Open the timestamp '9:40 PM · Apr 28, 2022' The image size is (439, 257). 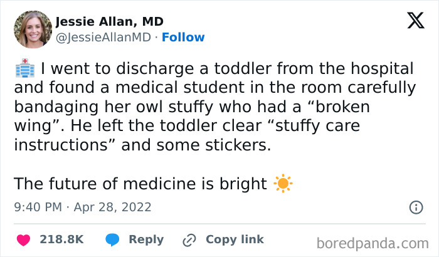(83, 207)
